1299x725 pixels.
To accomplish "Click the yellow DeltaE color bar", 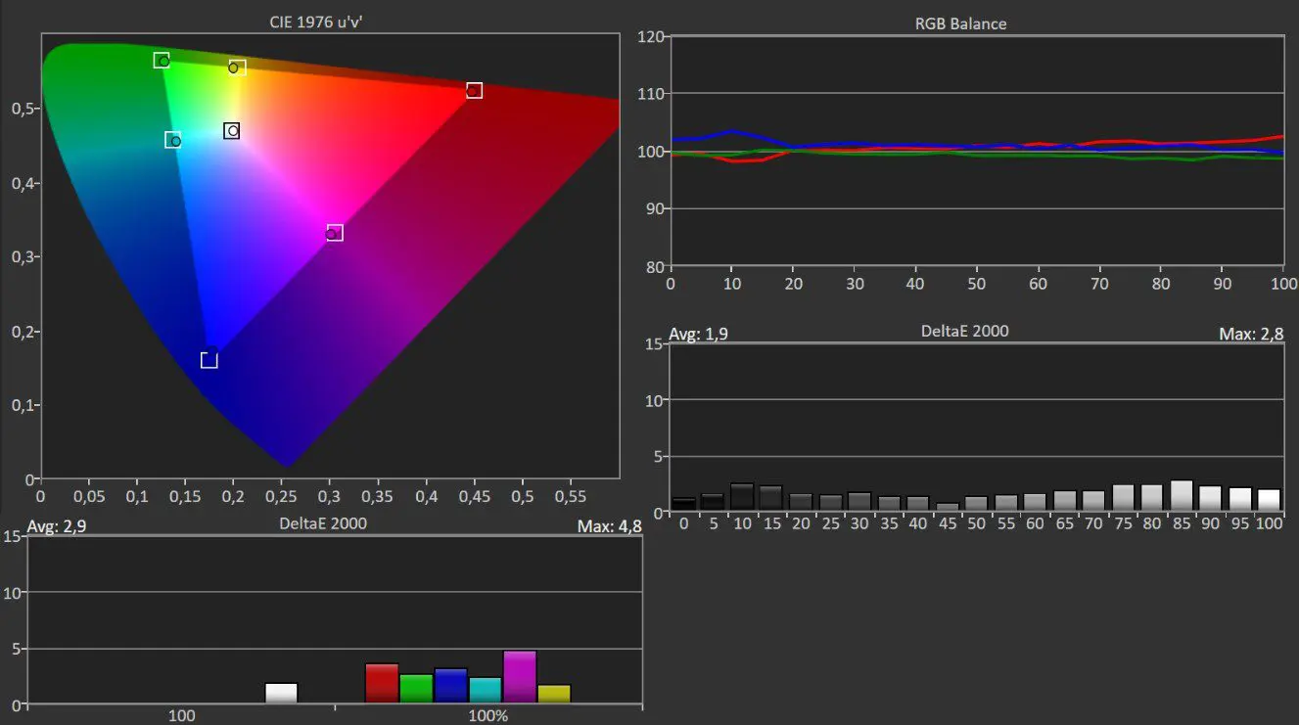I will click(x=554, y=694).
